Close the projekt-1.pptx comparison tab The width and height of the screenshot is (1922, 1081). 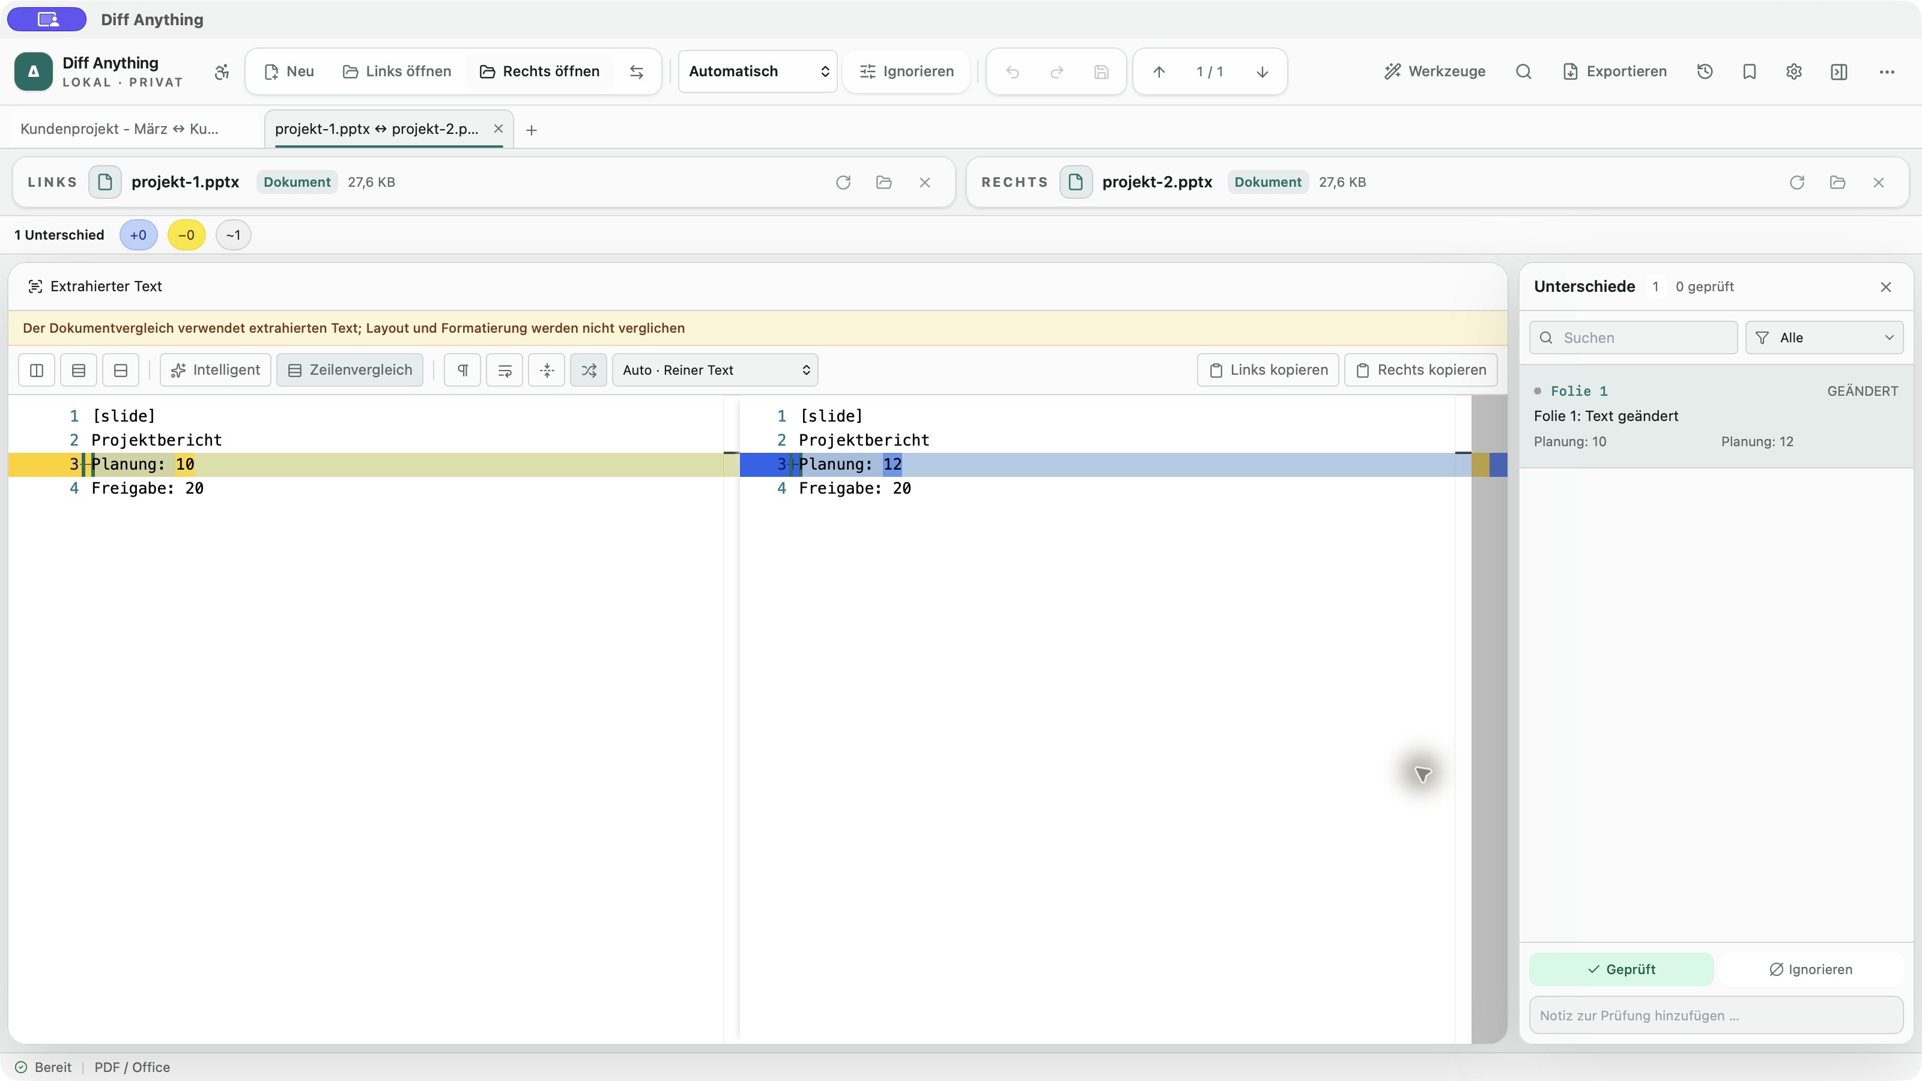[499, 129]
